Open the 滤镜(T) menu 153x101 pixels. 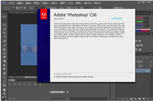tap(63, 3)
